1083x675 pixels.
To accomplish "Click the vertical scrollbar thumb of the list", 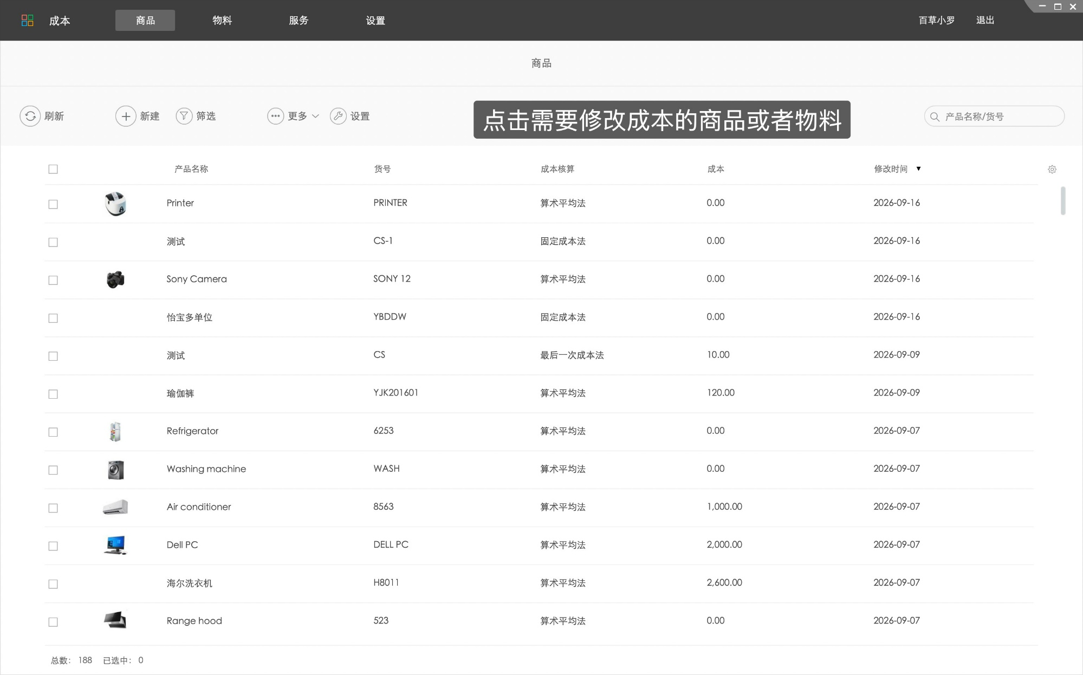I will point(1063,200).
